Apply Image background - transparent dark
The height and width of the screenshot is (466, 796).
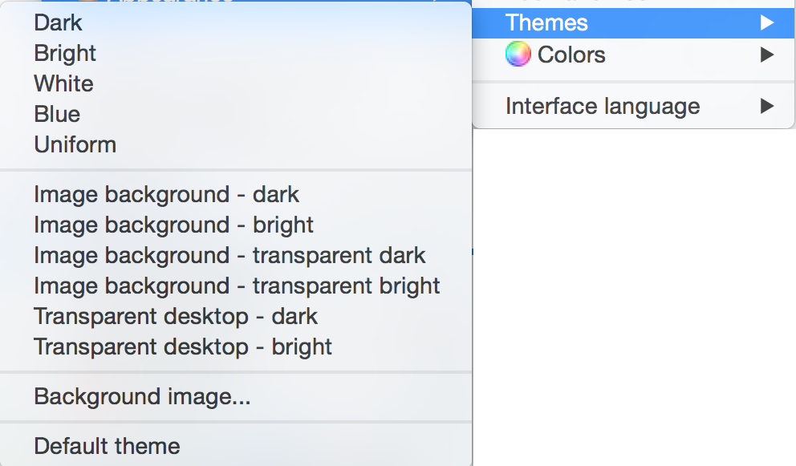tap(229, 255)
